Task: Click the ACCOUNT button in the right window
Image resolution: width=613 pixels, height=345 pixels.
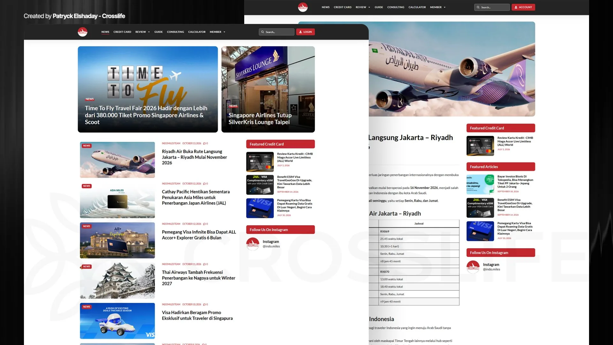Action: coord(523,7)
